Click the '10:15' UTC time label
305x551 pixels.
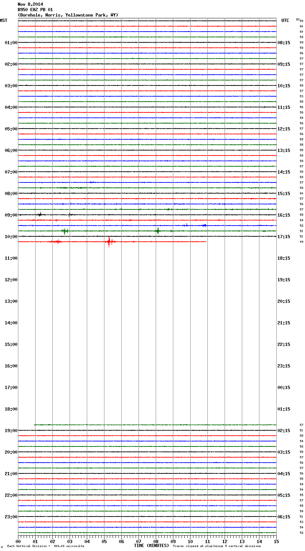(284, 86)
